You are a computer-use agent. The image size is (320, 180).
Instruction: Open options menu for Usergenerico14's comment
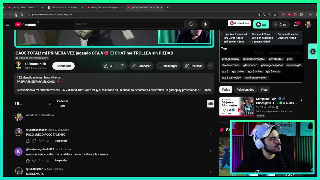210,132
